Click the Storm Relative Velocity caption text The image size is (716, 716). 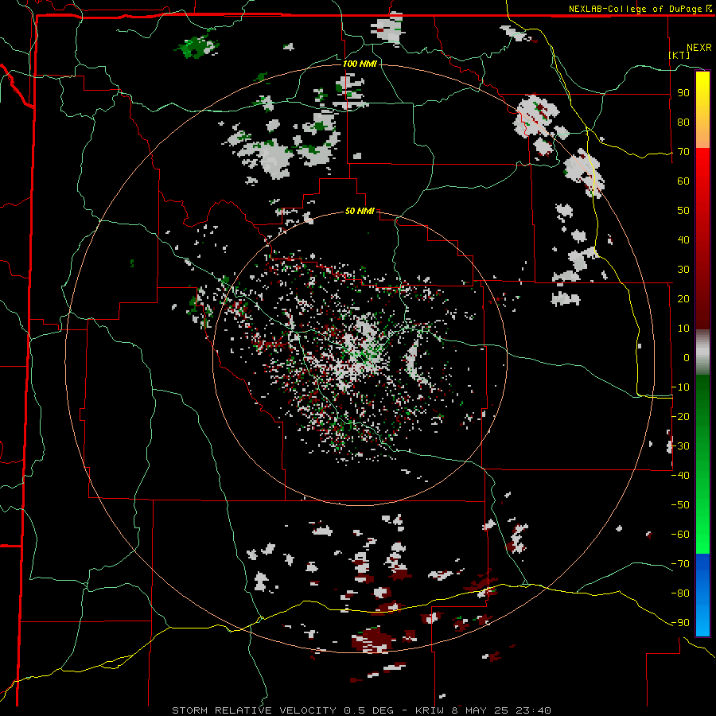(x=362, y=710)
